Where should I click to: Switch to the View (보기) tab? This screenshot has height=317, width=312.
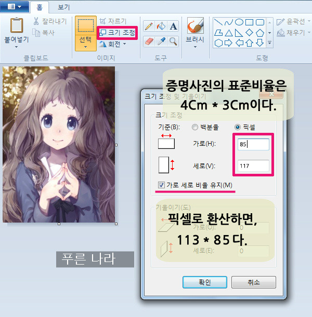(x=63, y=7)
